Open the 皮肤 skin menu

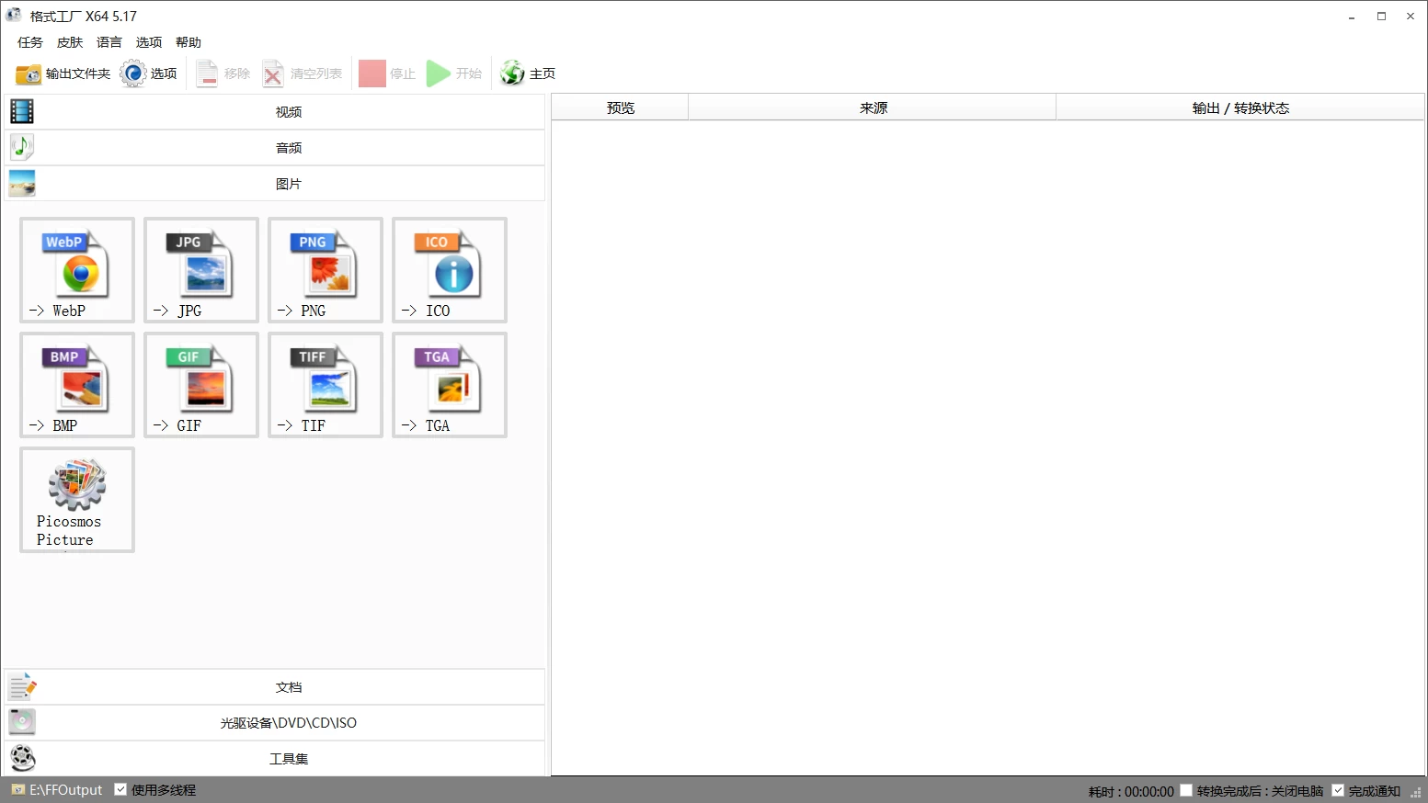[70, 42]
